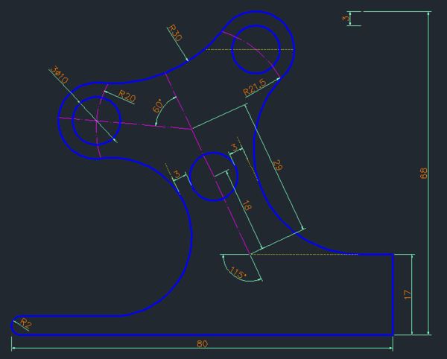447x359 pixels.
Task: Click the 18 linear dimension text
Action: pyautogui.click(x=247, y=206)
